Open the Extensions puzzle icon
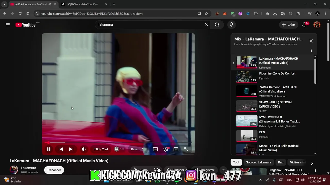This screenshot has height=185, width=330. (x=256, y=14)
